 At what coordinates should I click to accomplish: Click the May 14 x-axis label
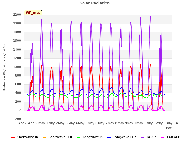coord(172,123)
